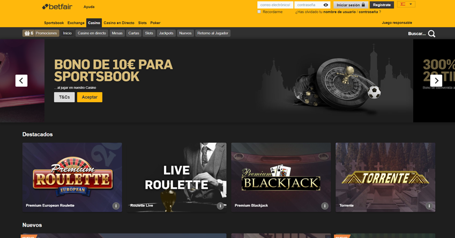Show info for Roulette Live
Image resolution: width=455 pixels, height=238 pixels.
(x=220, y=206)
